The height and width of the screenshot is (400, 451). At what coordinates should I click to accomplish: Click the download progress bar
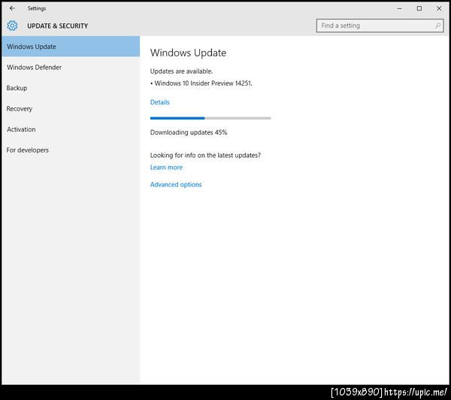pyautogui.click(x=210, y=118)
